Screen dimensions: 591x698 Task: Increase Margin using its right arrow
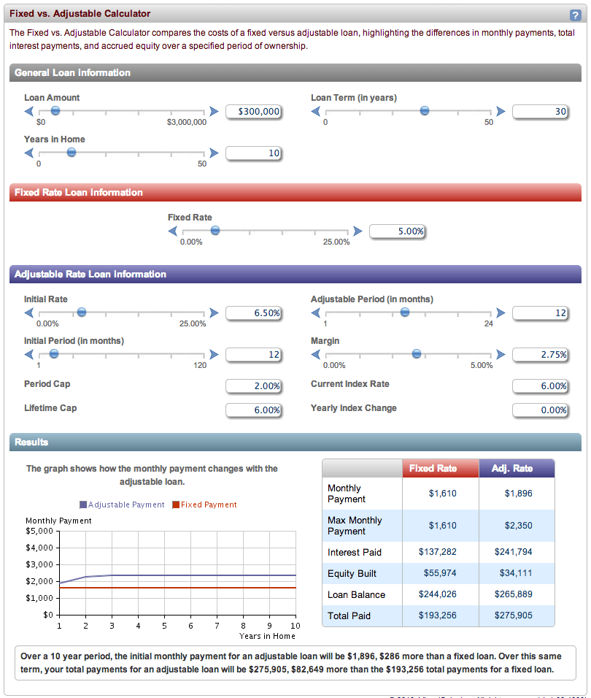pyautogui.click(x=502, y=353)
